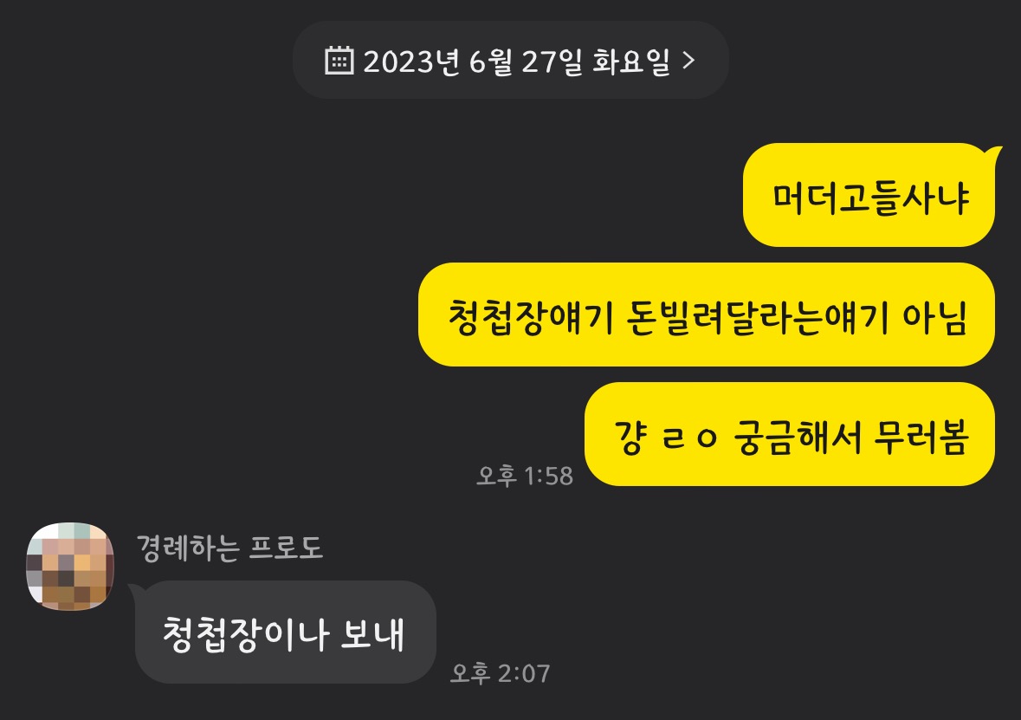Click 화요일 in the date header
Viewport: 1021px width, 720px height.
(x=631, y=62)
